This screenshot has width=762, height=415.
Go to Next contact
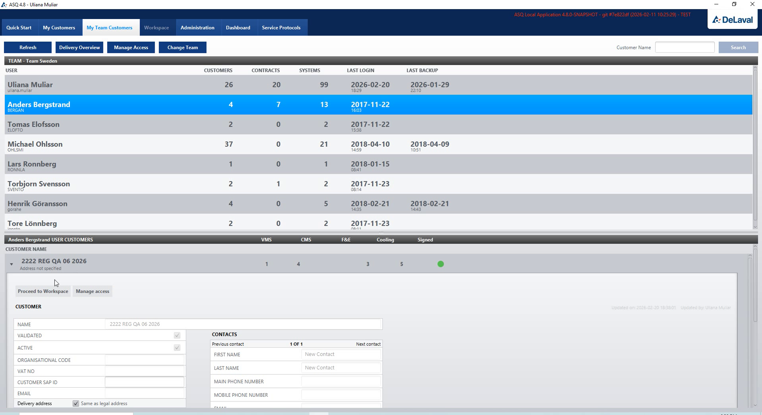pos(368,344)
